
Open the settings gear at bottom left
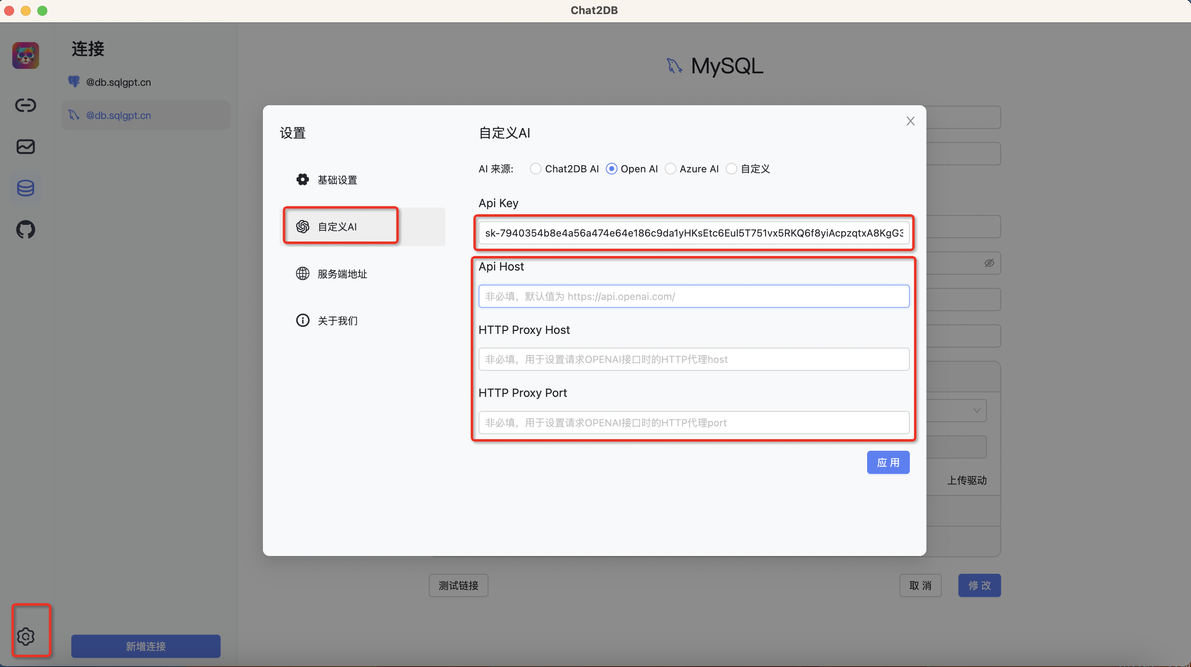coord(26,636)
